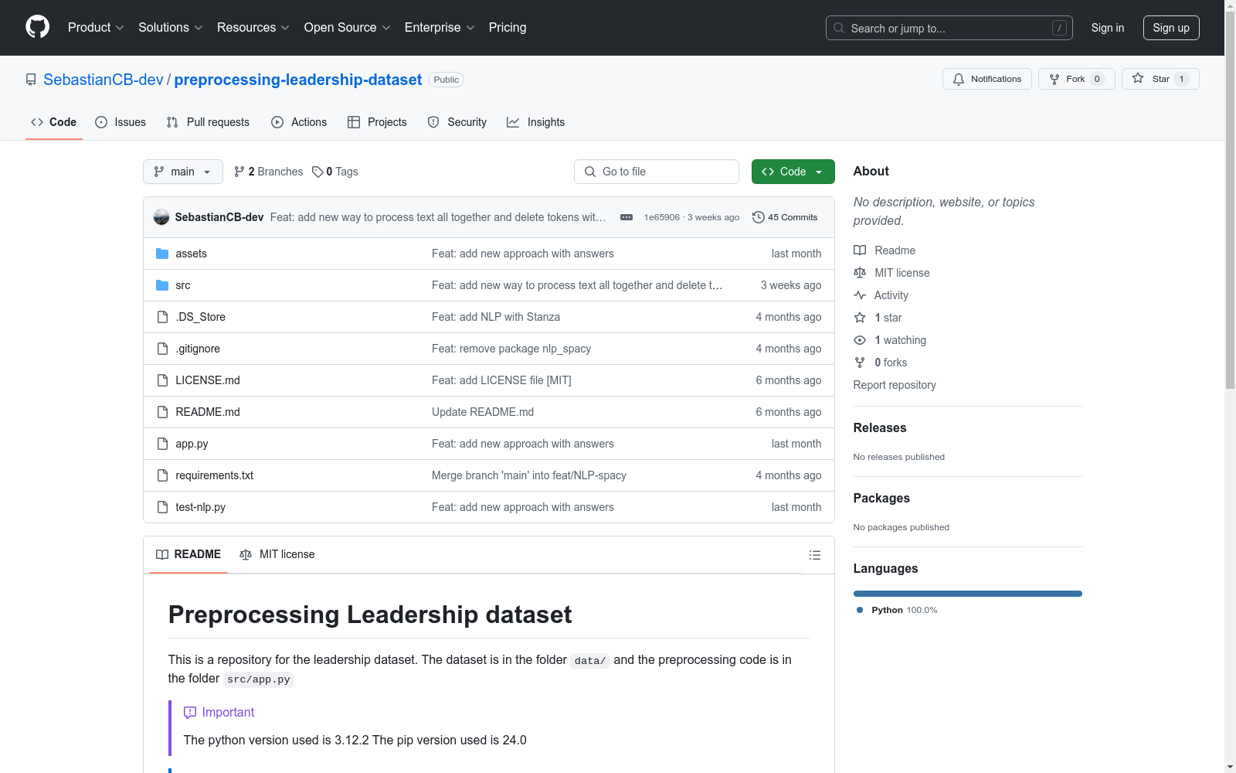Click the Sign in link
This screenshot has width=1236, height=773.
(1108, 28)
